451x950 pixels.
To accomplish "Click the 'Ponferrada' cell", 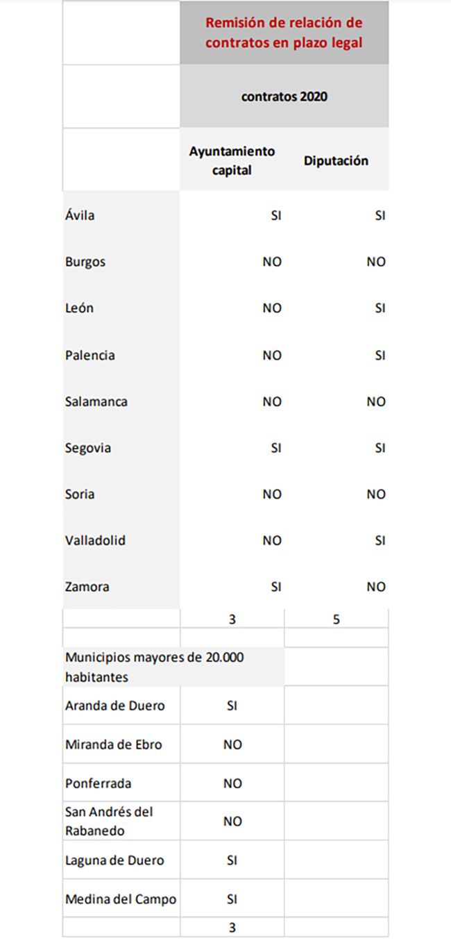I will click(98, 783).
